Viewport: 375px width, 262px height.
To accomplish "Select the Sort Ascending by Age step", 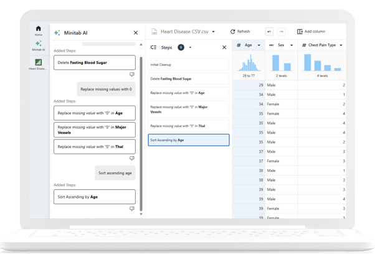I will (189, 140).
